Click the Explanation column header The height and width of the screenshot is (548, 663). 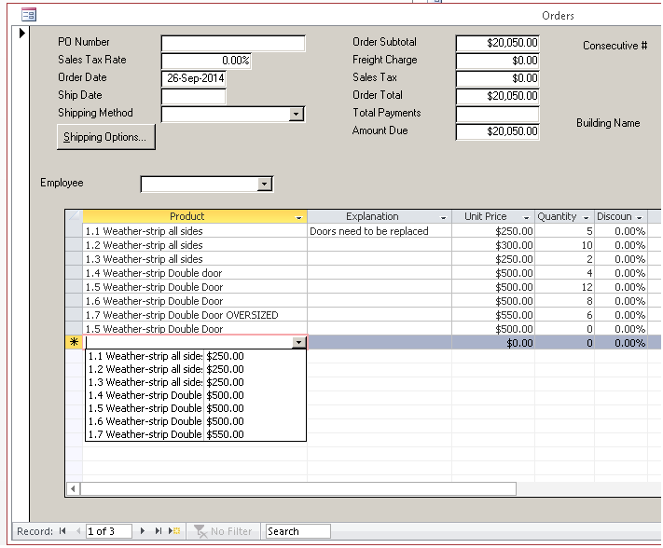click(372, 216)
